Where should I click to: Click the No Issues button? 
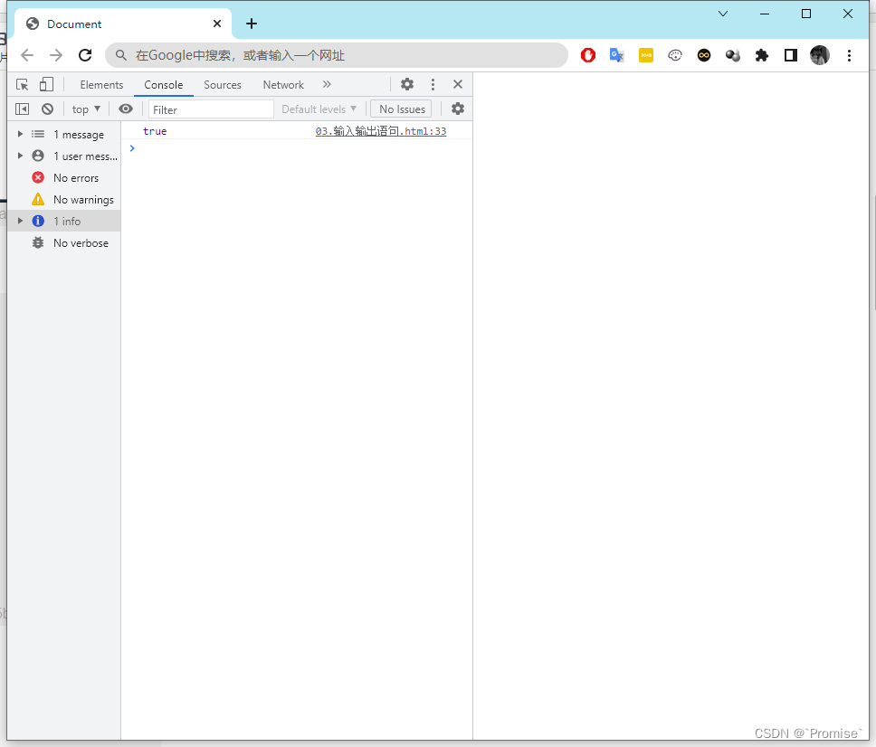[401, 109]
